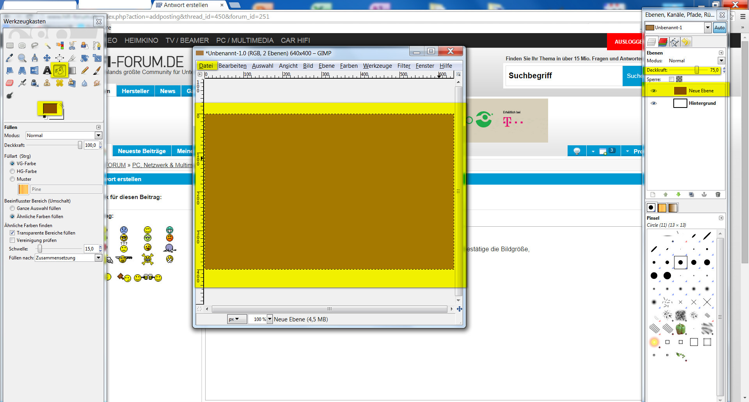Open the Ebenen panel menu arrow

click(x=721, y=53)
